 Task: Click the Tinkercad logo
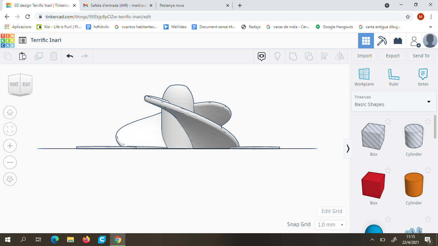coord(7,40)
